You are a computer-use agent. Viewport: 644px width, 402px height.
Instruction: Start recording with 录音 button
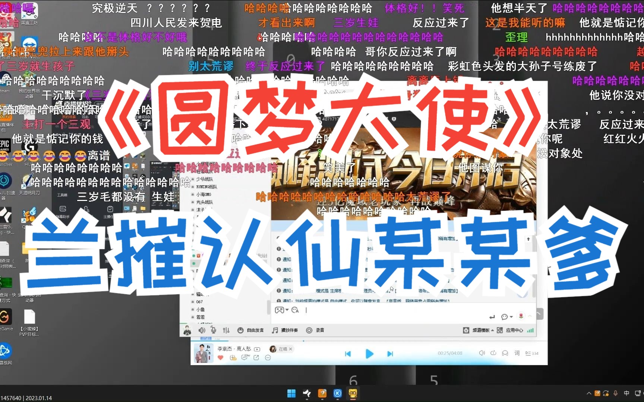(x=315, y=330)
